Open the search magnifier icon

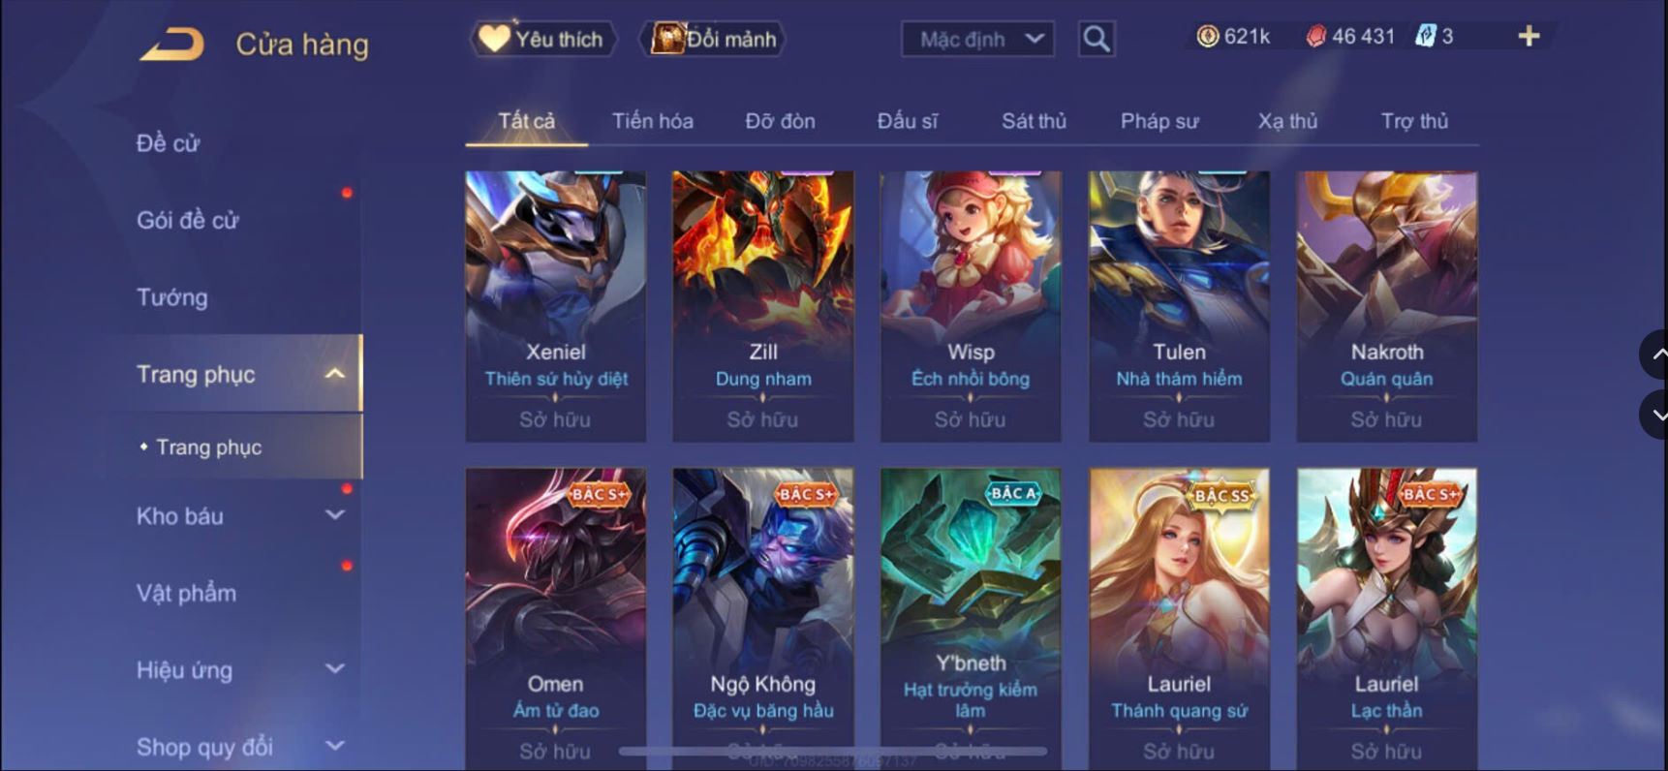(x=1097, y=39)
